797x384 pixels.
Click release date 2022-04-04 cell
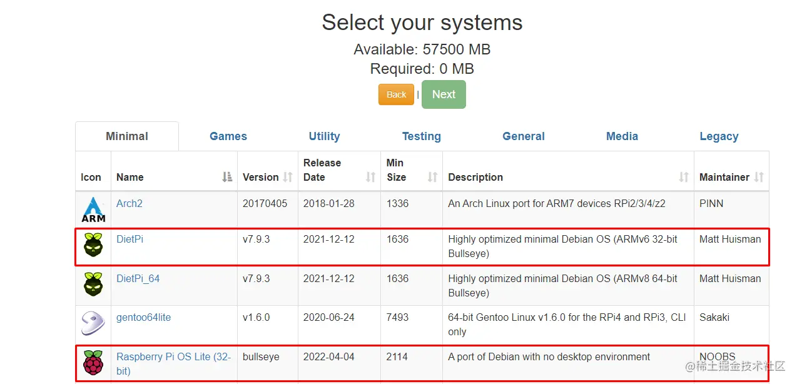(329, 356)
